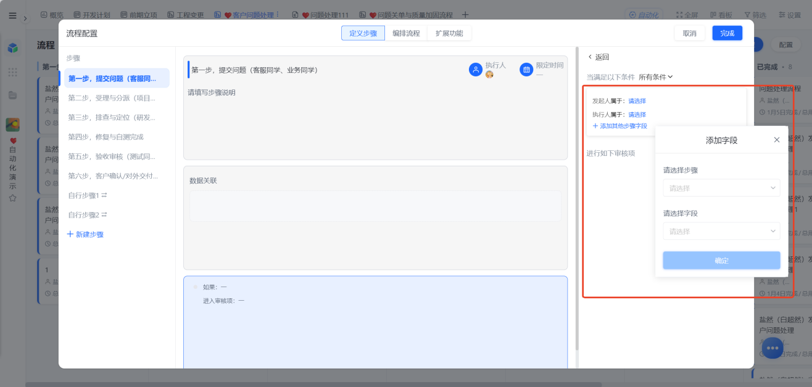Click the executor avatar under 执行人
The width and height of the screenshot is (812, 387).
click(489, 75)
